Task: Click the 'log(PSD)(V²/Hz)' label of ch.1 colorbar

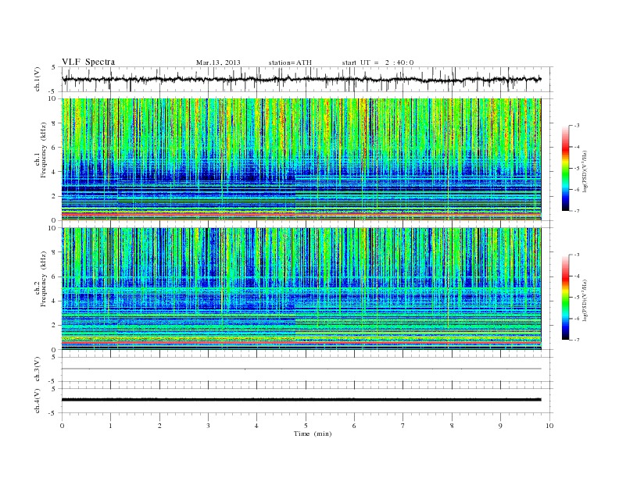Action: pyautogui.click(x=585, y=171)
